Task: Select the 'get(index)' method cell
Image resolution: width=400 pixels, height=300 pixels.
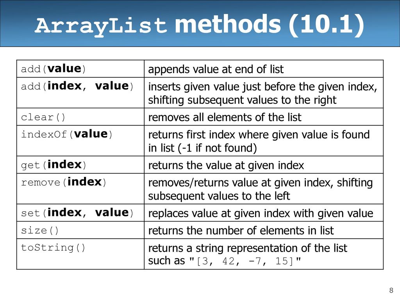Action: click(80, 165)
